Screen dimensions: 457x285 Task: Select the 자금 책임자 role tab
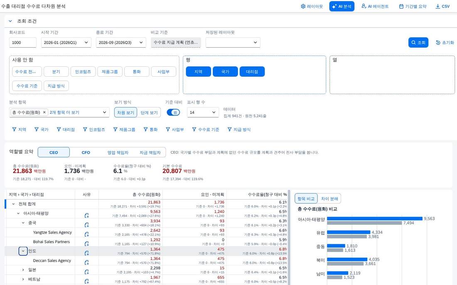point(150,152)
